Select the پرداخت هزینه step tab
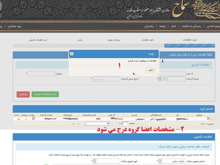The image size is (220, 165). tap(114, 40)
